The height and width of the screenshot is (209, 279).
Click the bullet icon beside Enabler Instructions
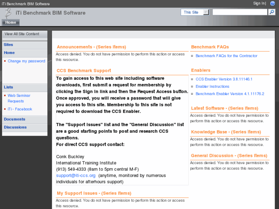pyautogui.click(x=192, y=87)
